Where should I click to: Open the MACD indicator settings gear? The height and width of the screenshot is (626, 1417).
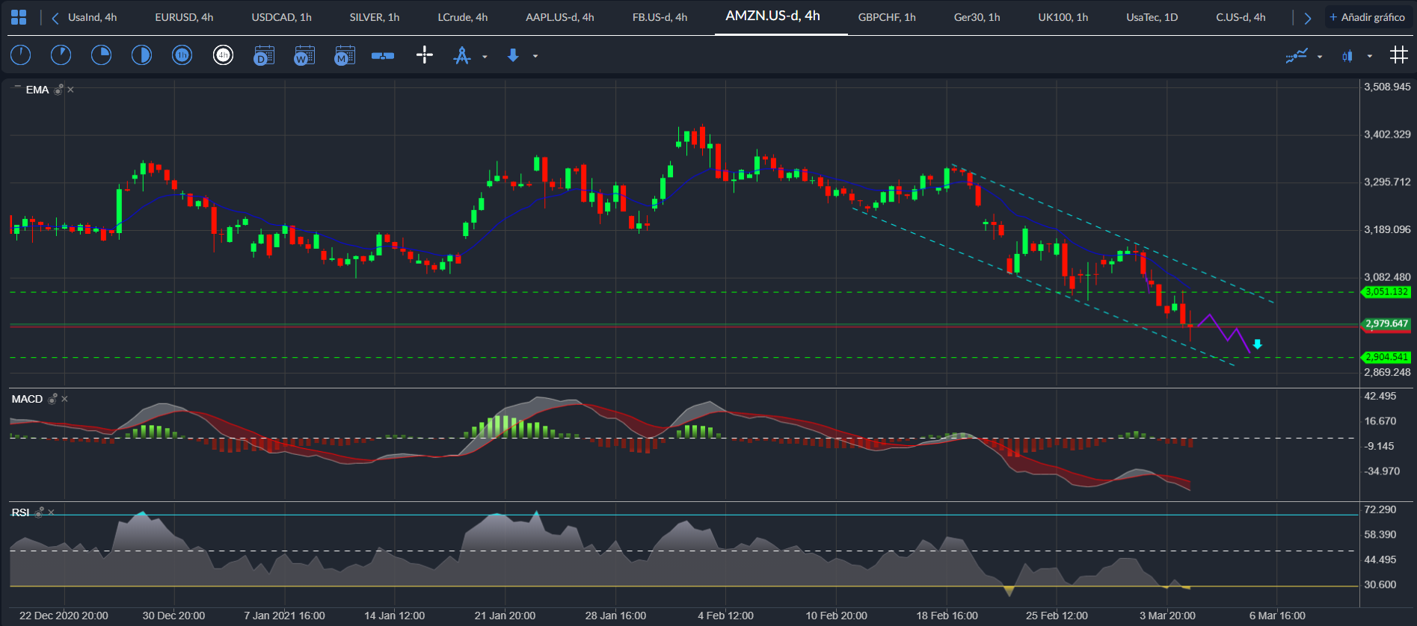[52, 399]
